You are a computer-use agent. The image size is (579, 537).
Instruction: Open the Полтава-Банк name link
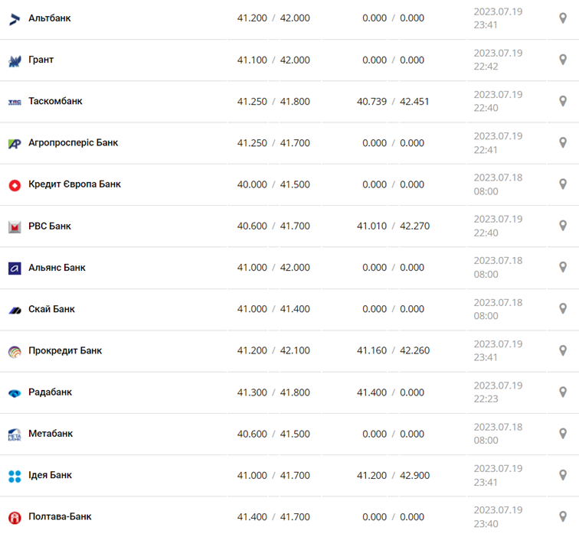[60, 516]
